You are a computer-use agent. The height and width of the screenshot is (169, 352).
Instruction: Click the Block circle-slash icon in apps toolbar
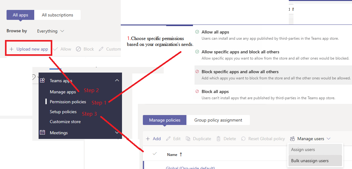coord(78,49)
